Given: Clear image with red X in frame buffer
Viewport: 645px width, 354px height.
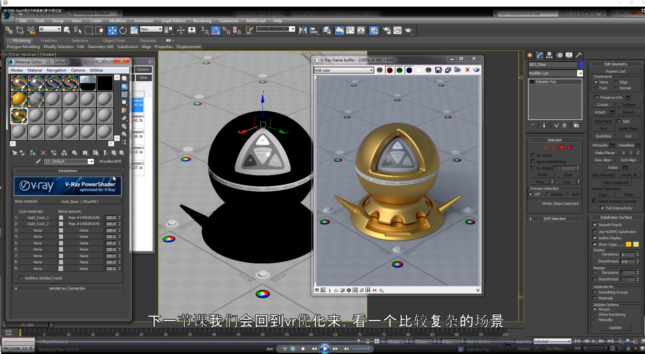Looking at the screenshot, I should pyautogui.click(x=467, y=70).
